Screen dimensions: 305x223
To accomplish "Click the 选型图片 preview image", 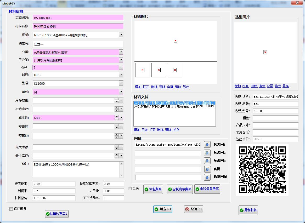I will (265, 52).
